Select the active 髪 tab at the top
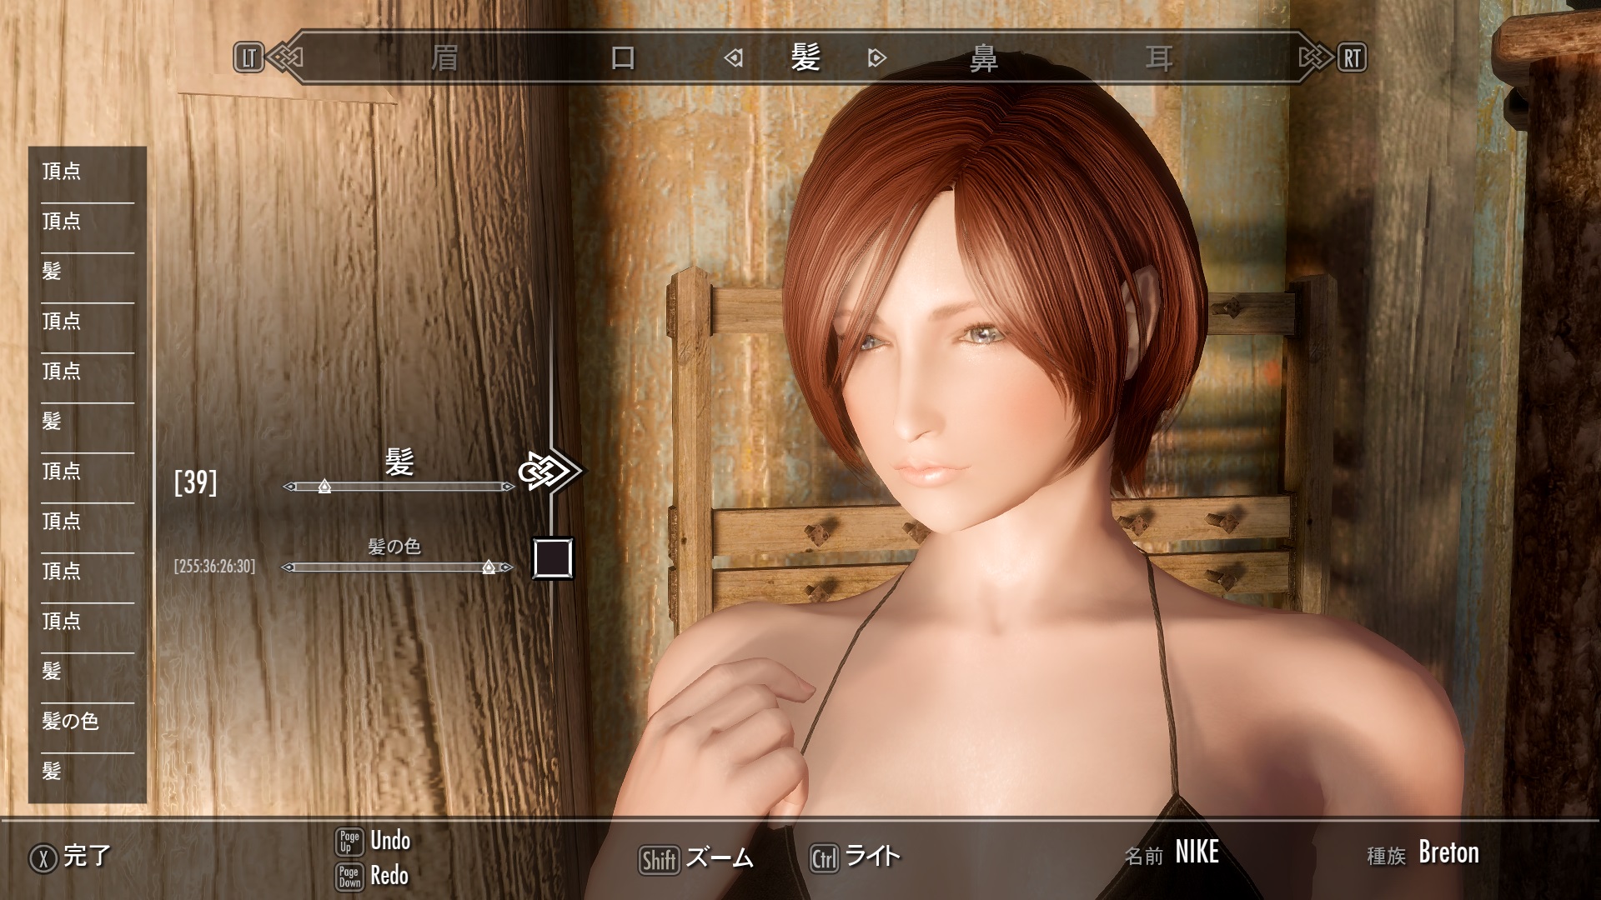The image size is (1601, 900). click(x=806, y=57)
